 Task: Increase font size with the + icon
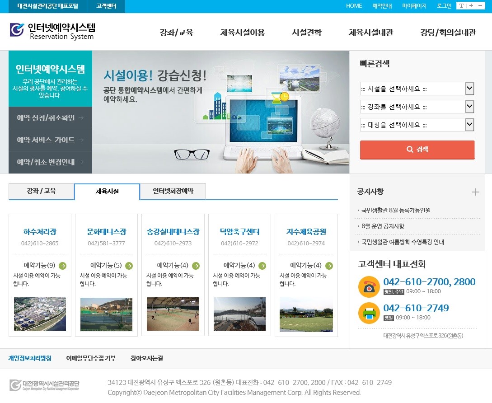point(471,6)
